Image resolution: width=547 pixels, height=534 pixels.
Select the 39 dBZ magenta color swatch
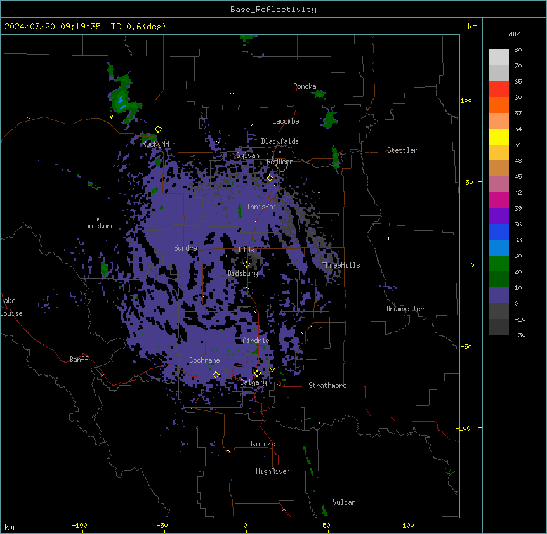[x=499, y=200]
